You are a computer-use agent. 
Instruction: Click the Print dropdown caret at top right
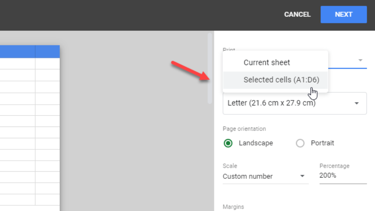(x=360, y=60)
